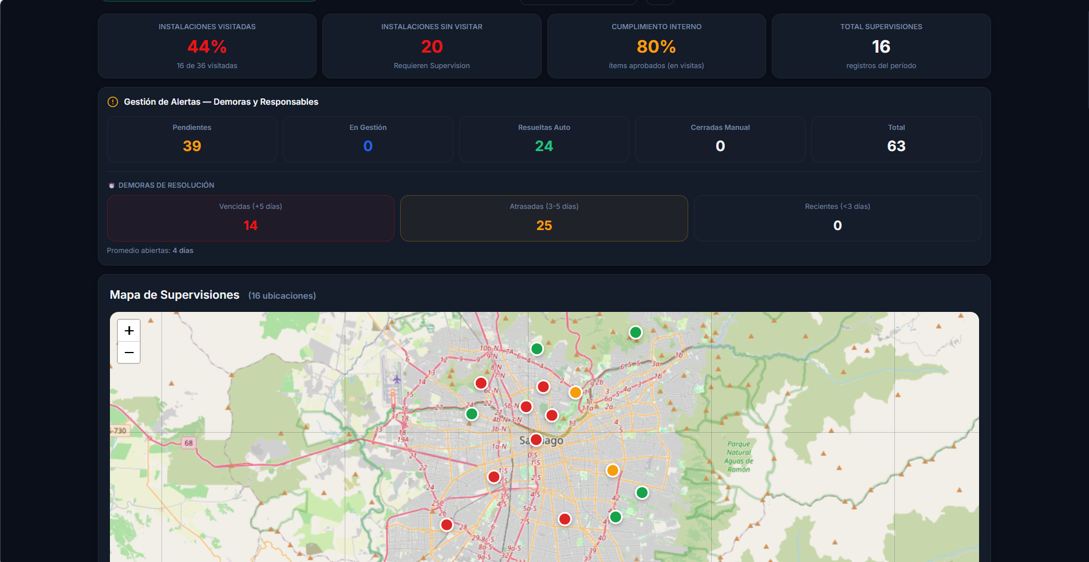Filter alerts by Cerradas Manual
Image resolution: width=1089 pixels, height=562 pixels.
pyautogui.click(x=720, y=139)
